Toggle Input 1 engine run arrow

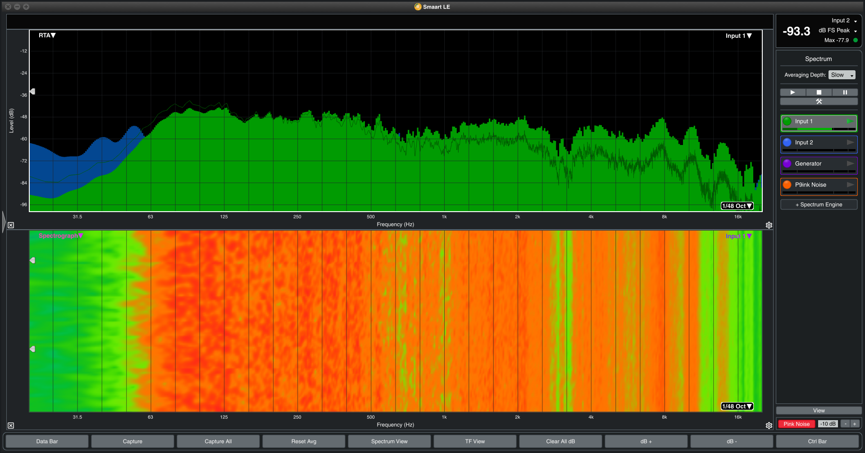coord(850,121)
